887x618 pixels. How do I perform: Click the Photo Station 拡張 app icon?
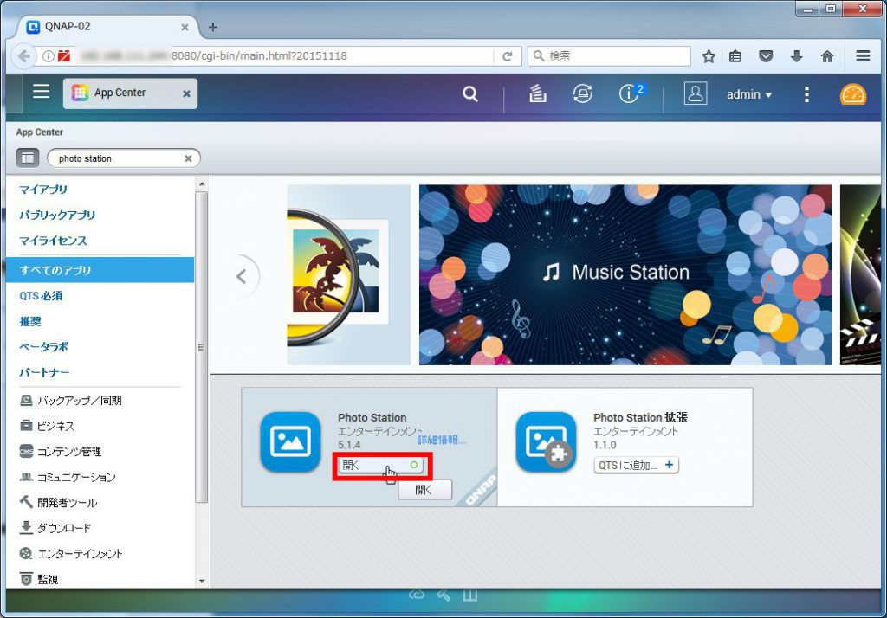pos(546,441)
